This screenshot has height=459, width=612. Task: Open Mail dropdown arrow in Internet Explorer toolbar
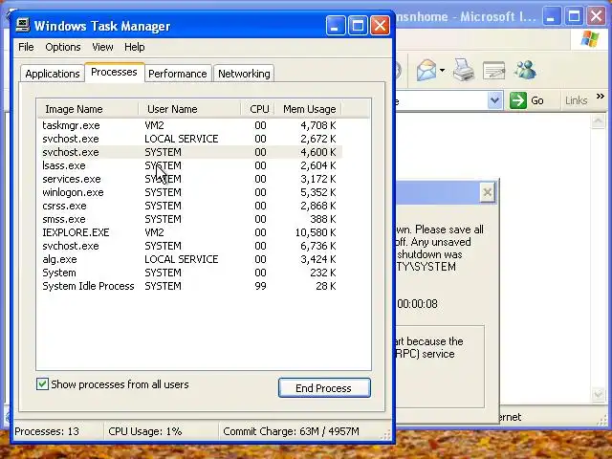[442, 71]
